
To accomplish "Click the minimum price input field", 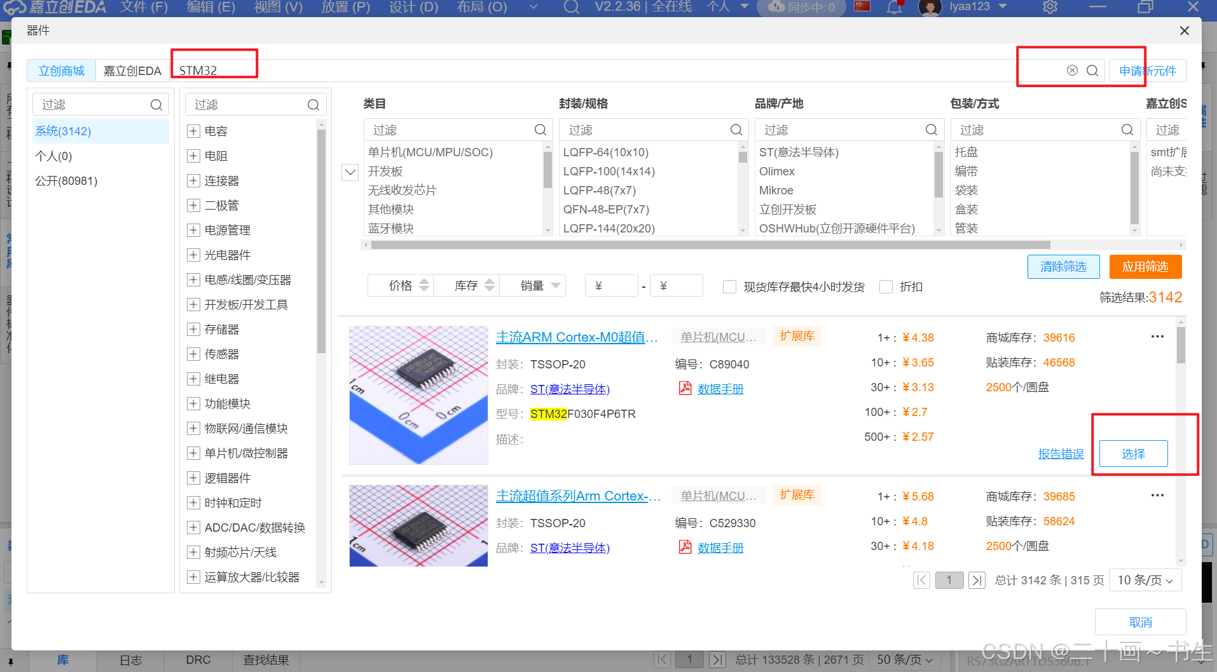I will [x=611, y=286].
